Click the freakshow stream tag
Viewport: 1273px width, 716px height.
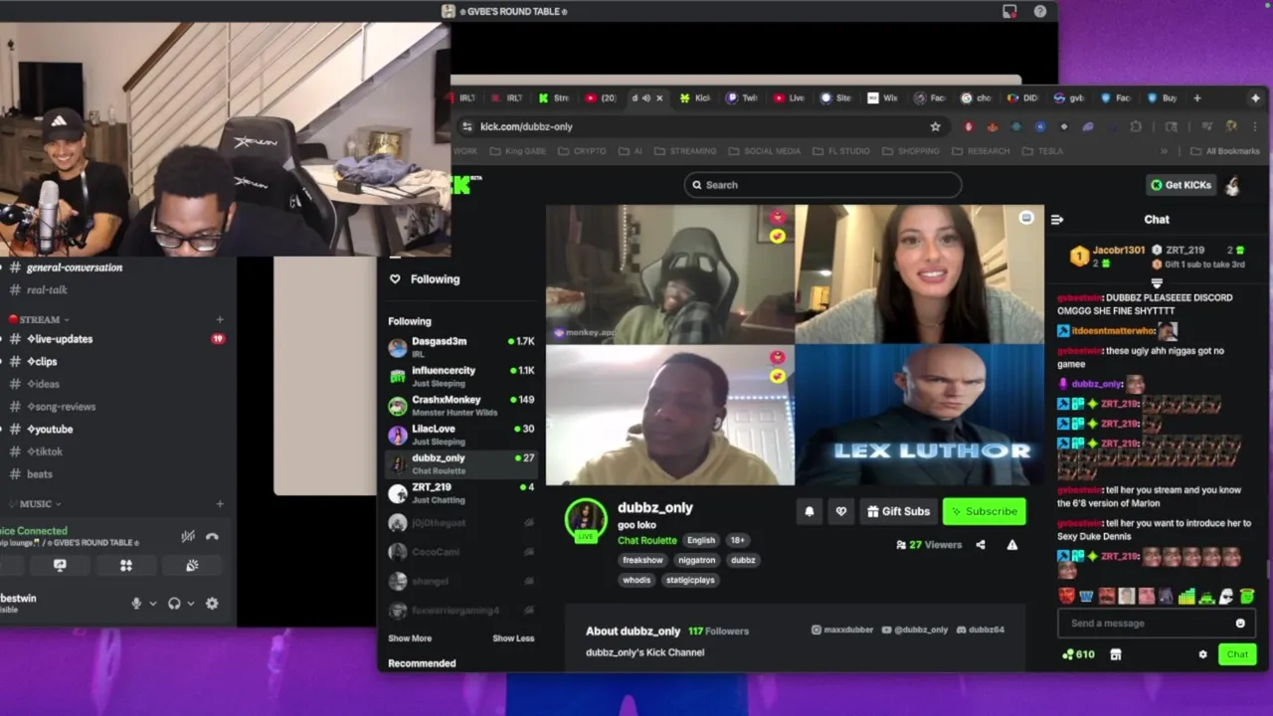click(x=642, y=560)
